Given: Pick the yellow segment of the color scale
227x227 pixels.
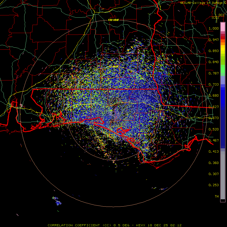Looking at the screenshot, I should pos(223,50).
